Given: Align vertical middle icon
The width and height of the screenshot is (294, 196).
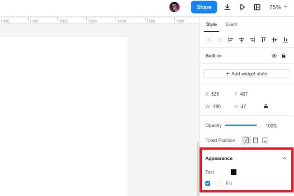Looking at the screenshot, I should 274,40.
